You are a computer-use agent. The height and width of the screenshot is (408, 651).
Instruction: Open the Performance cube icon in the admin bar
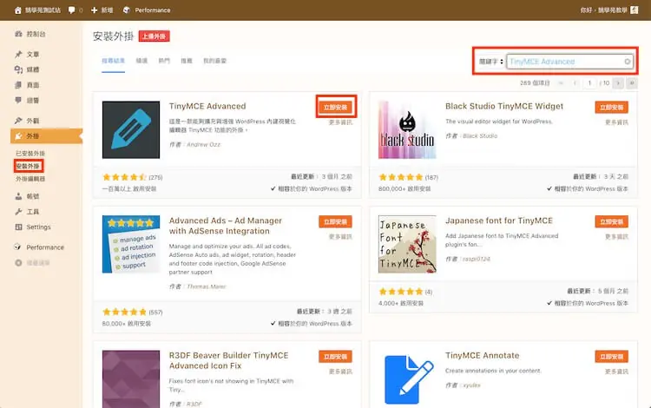point(127,10)
